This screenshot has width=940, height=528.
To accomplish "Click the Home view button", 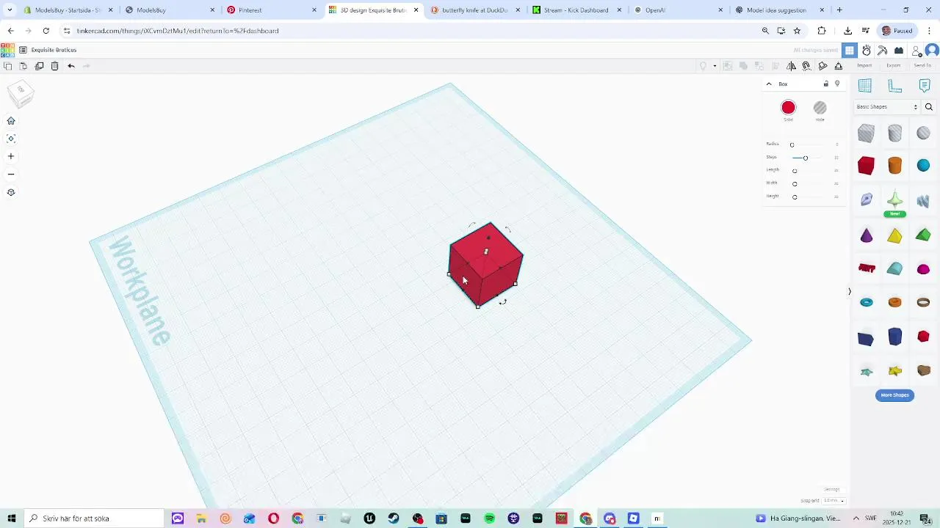I will pos(11,121).
